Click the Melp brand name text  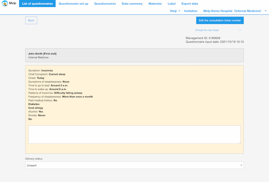coord(12,3)
